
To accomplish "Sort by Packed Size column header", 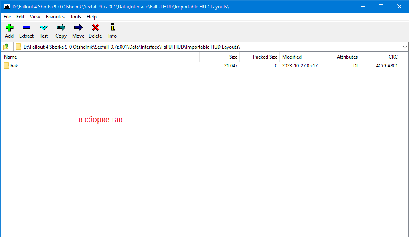I will (x=265, y=57).
